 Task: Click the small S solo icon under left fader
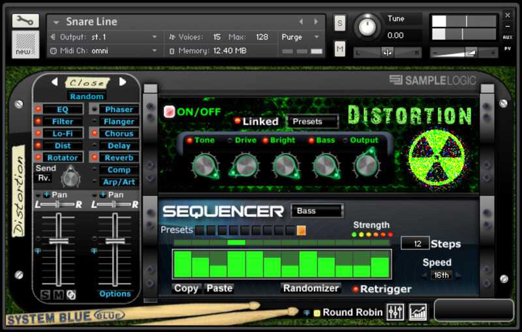[45, 294]
